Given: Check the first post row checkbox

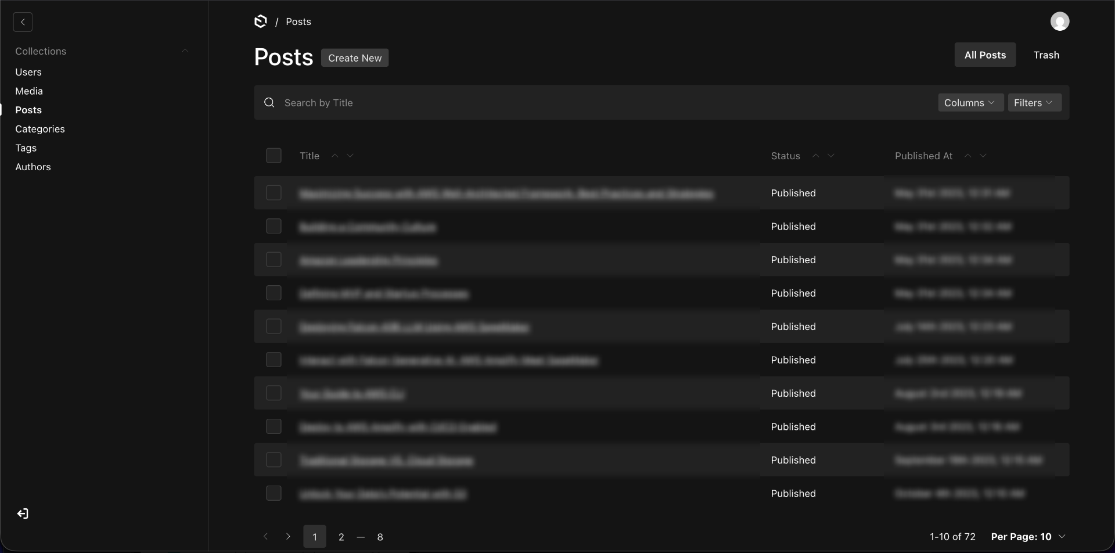Looking at the screenshot, I should 274,193.
